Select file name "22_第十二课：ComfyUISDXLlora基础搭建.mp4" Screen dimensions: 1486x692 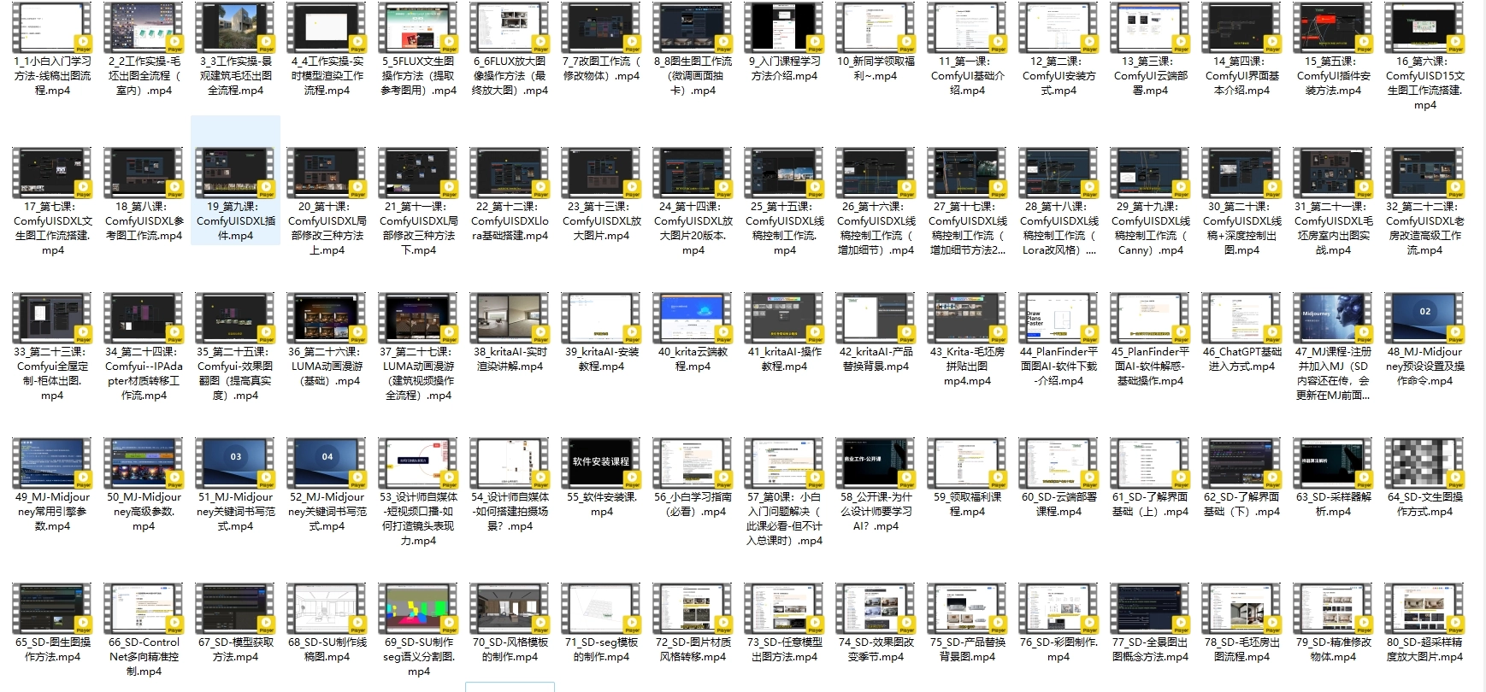510,221
